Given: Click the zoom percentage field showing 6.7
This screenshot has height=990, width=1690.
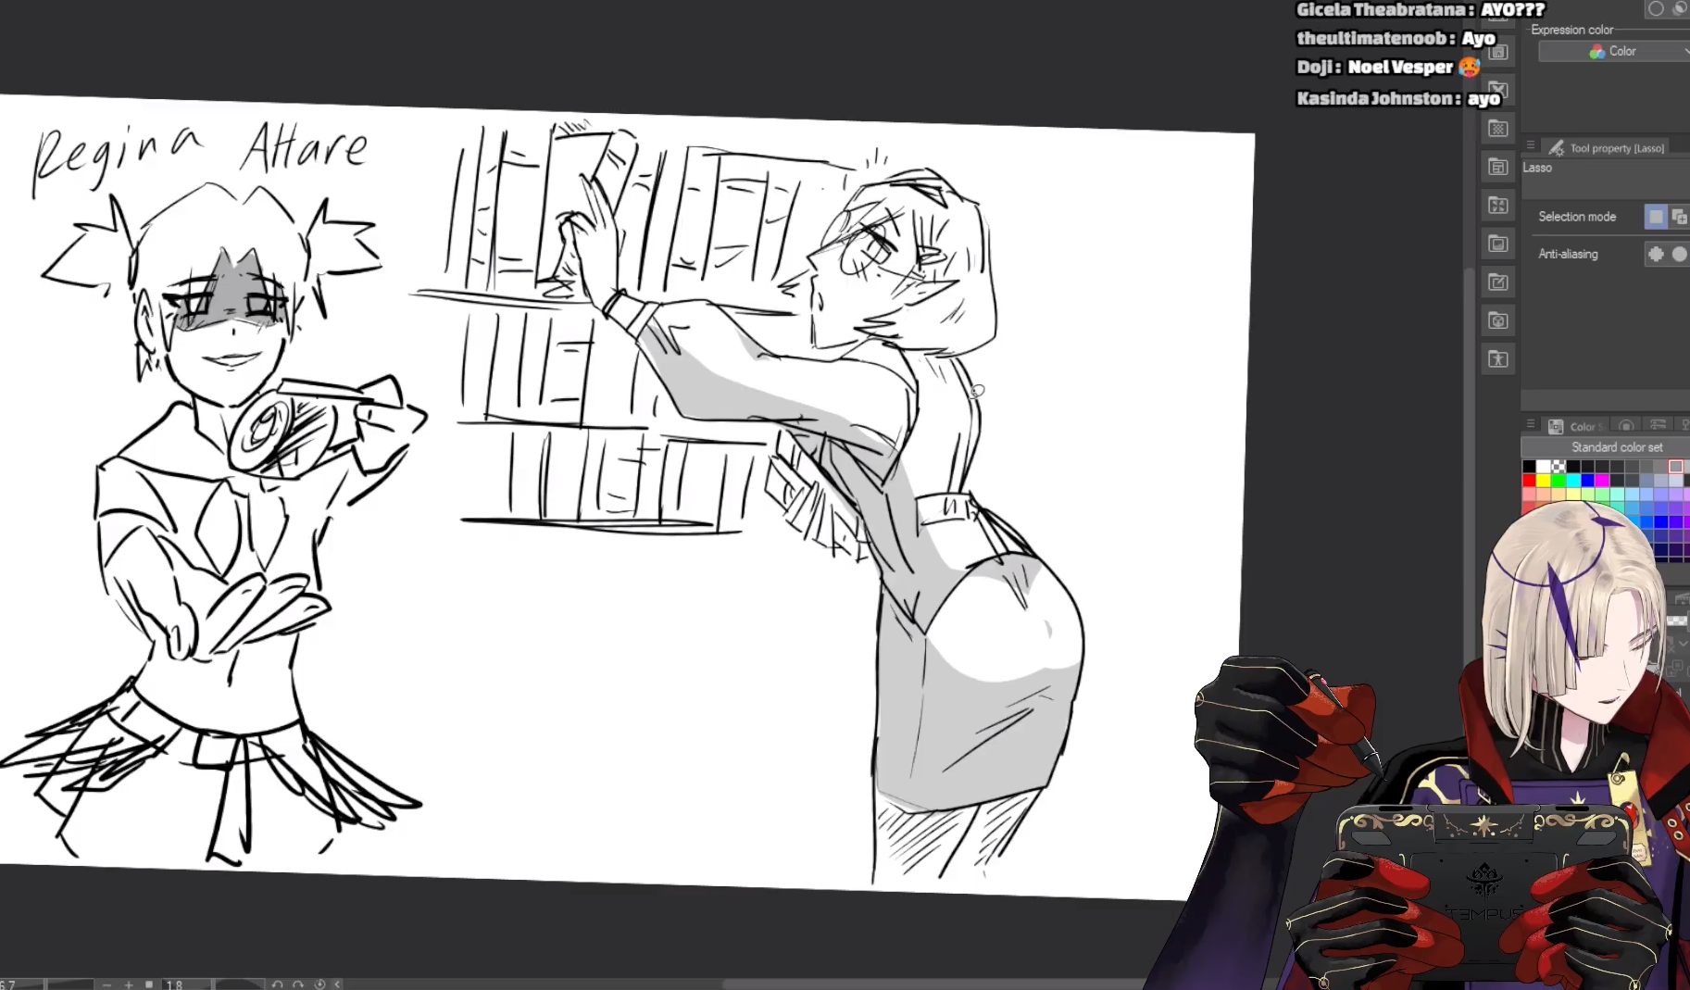Looking at the screenshot, I should 20,984.
